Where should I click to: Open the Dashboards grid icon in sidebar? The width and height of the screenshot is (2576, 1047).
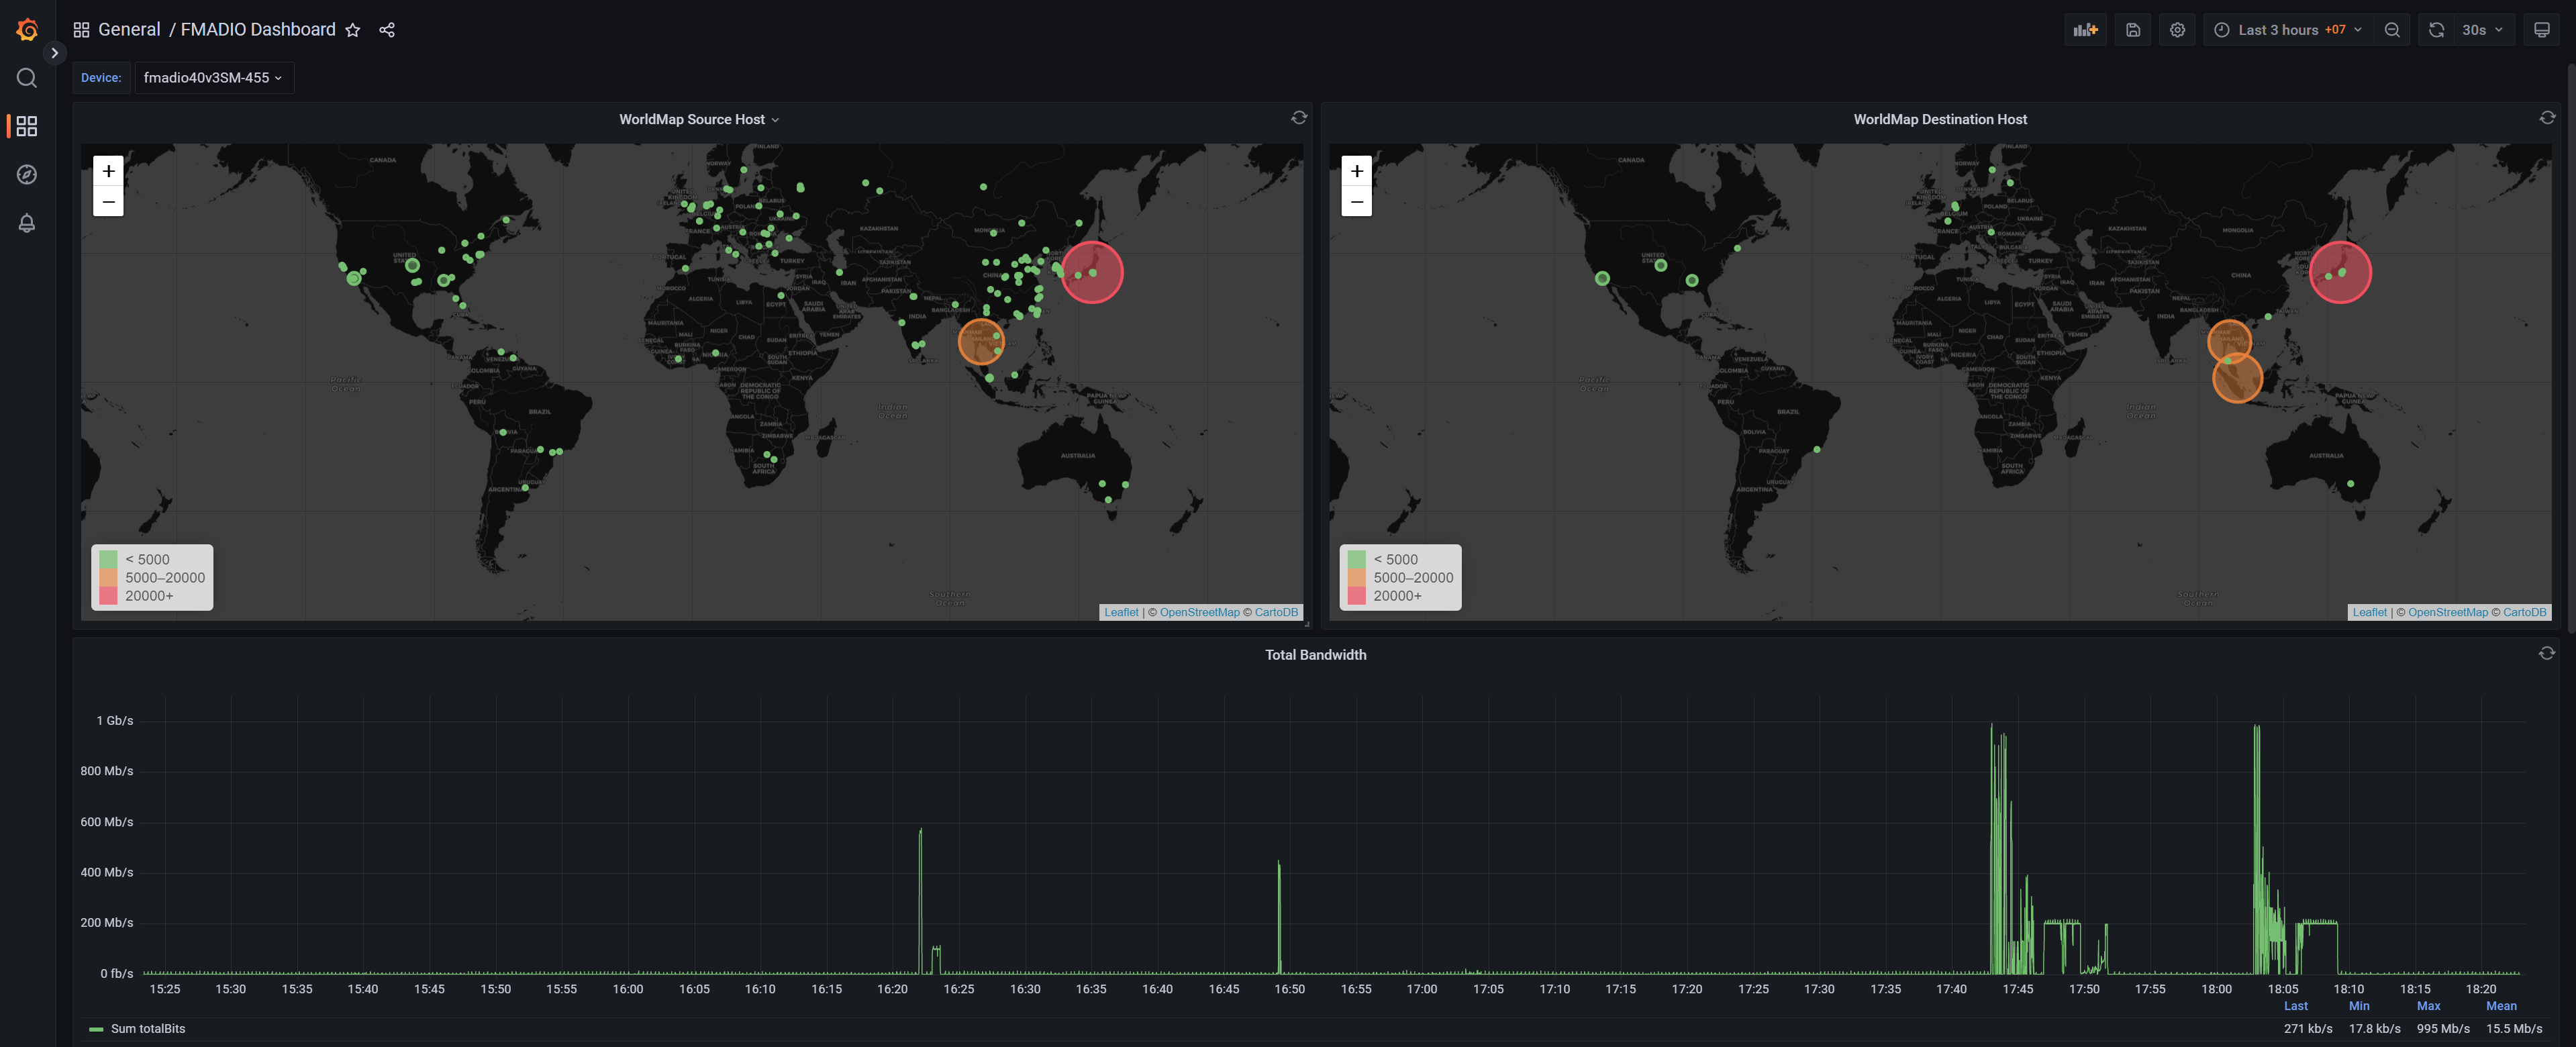tap(27, 126)
